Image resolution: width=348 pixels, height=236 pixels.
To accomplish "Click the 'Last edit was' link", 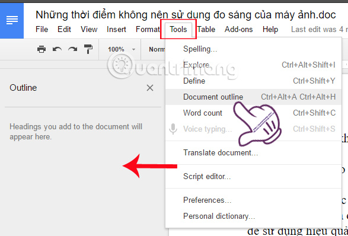I will click(x=320, y=29).
